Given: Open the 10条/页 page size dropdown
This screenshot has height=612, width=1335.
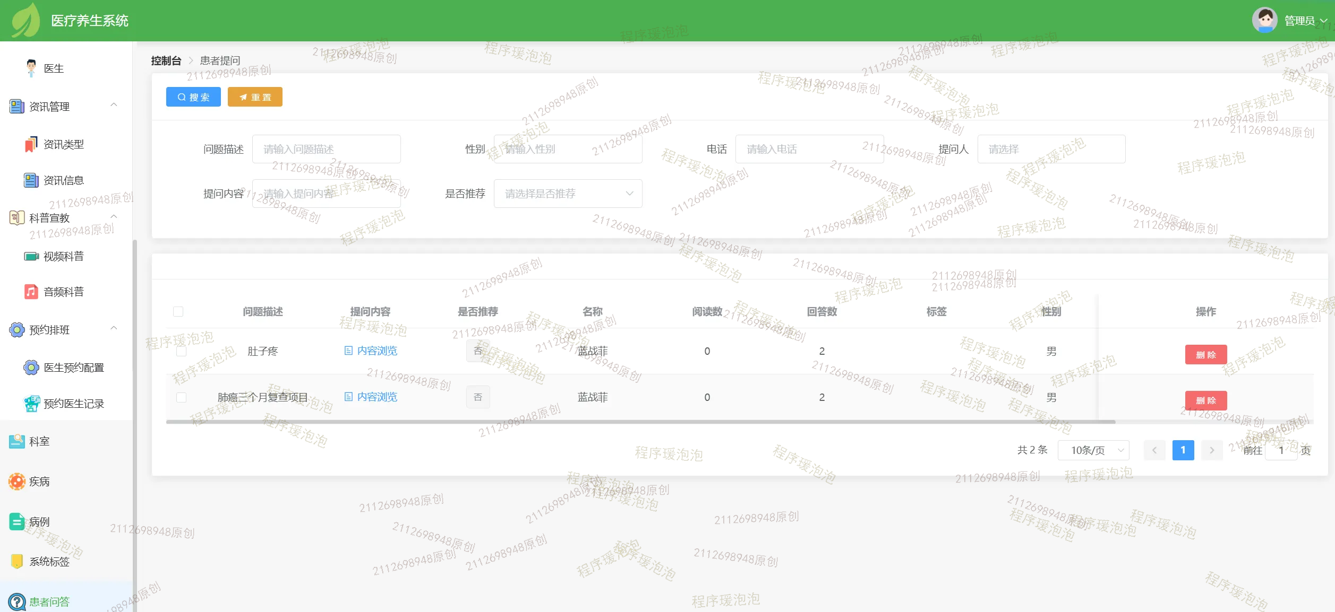Looking at the screenshot, I should [1093, 450].
